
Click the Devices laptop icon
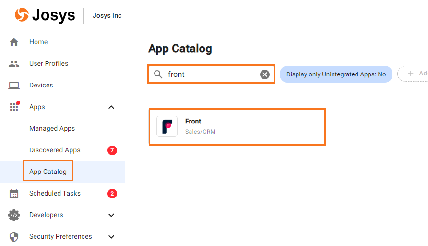[14, 86]
